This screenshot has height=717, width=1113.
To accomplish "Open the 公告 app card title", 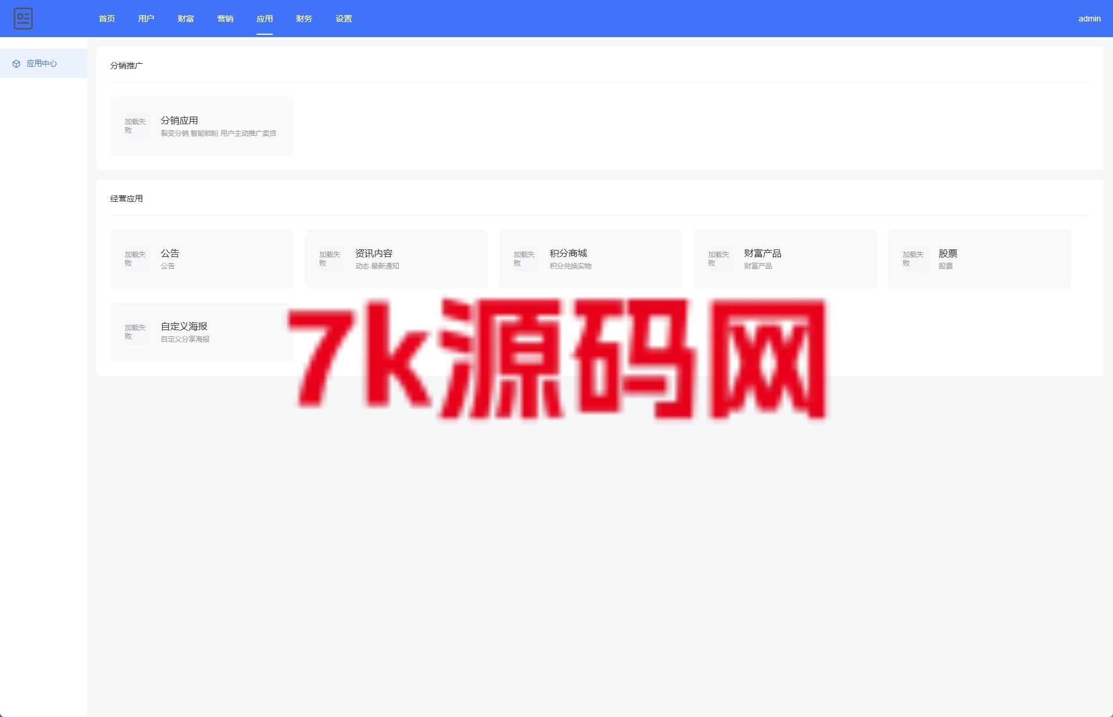I will click(x=170, y=253).
